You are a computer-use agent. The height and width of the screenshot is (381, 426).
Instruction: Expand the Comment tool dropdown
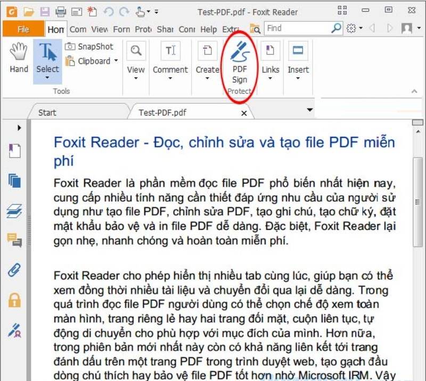170,77
